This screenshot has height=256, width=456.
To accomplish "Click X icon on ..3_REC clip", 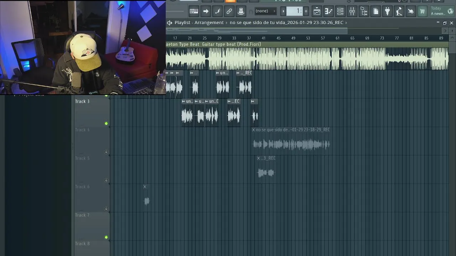I will pyautogui.click(x=259, y=158).
